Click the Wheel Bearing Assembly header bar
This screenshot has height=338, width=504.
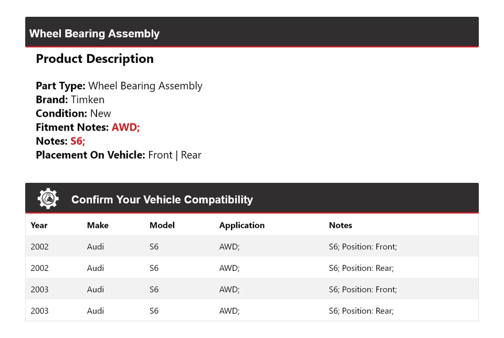[x=251, y=33]
